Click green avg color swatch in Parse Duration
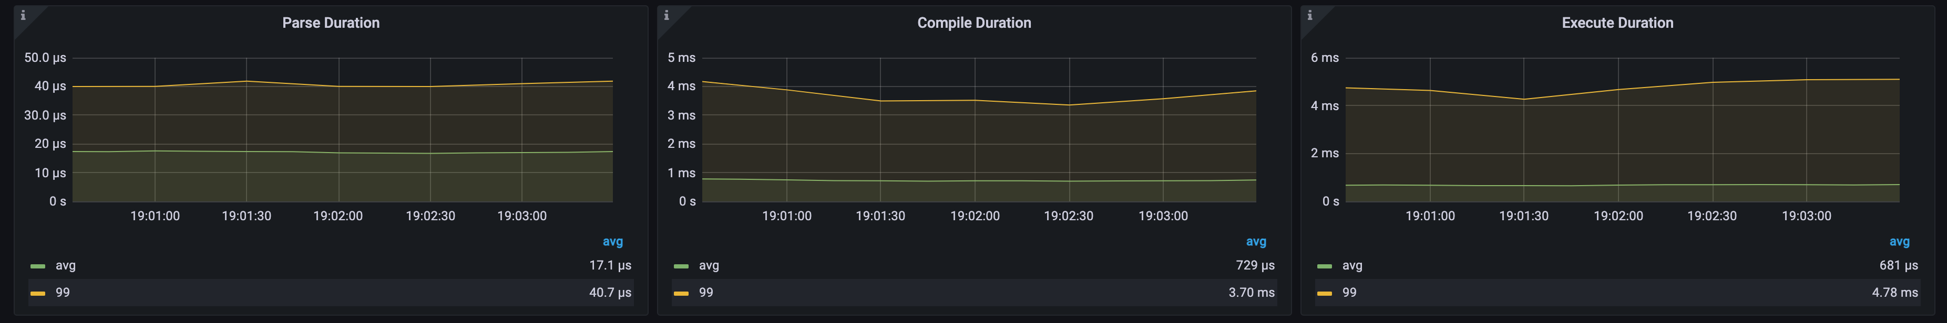The height and width of the screenshot is (323, 1947). [38, 266]
